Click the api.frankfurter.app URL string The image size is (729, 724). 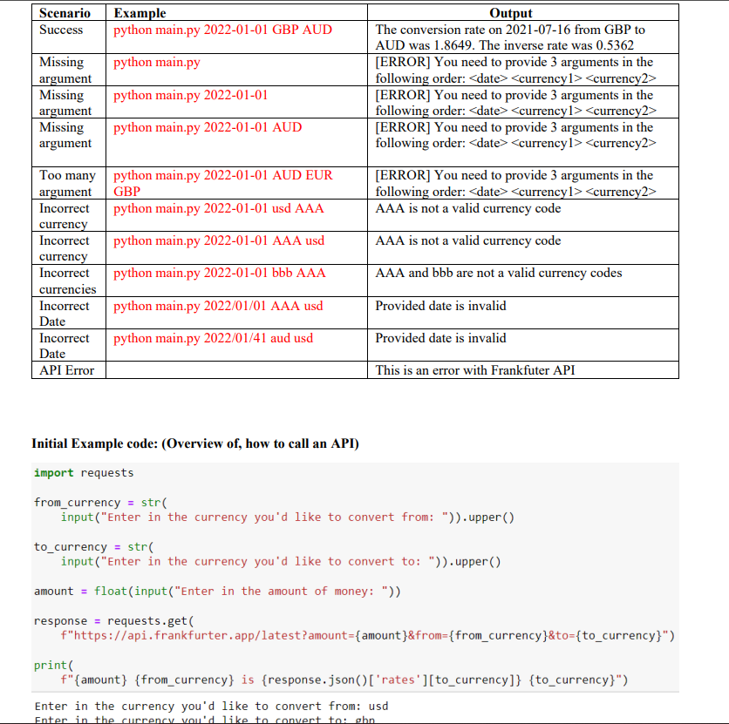(367, 636)
